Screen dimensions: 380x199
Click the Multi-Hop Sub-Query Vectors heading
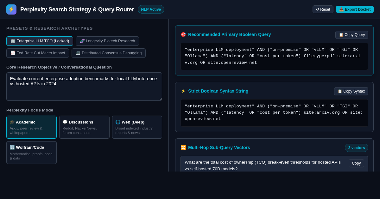(219, 148)
